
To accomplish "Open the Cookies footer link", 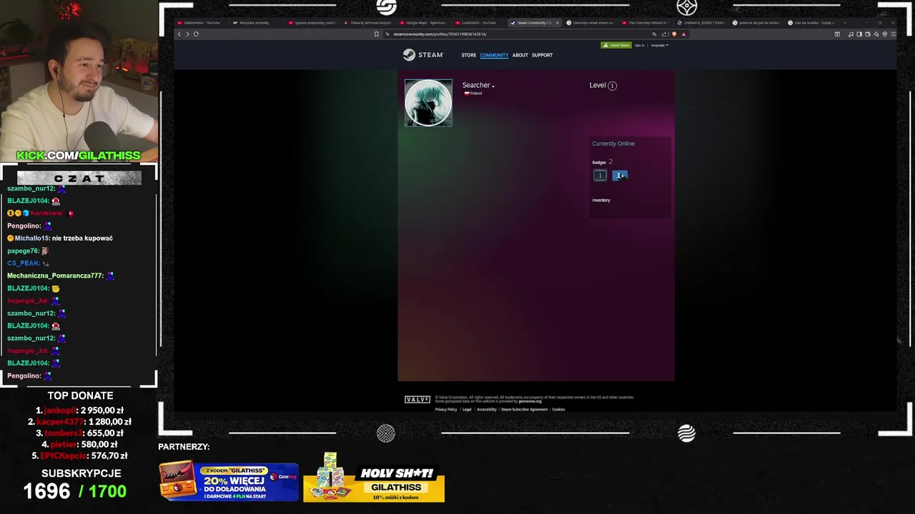I will coord(558,410).
